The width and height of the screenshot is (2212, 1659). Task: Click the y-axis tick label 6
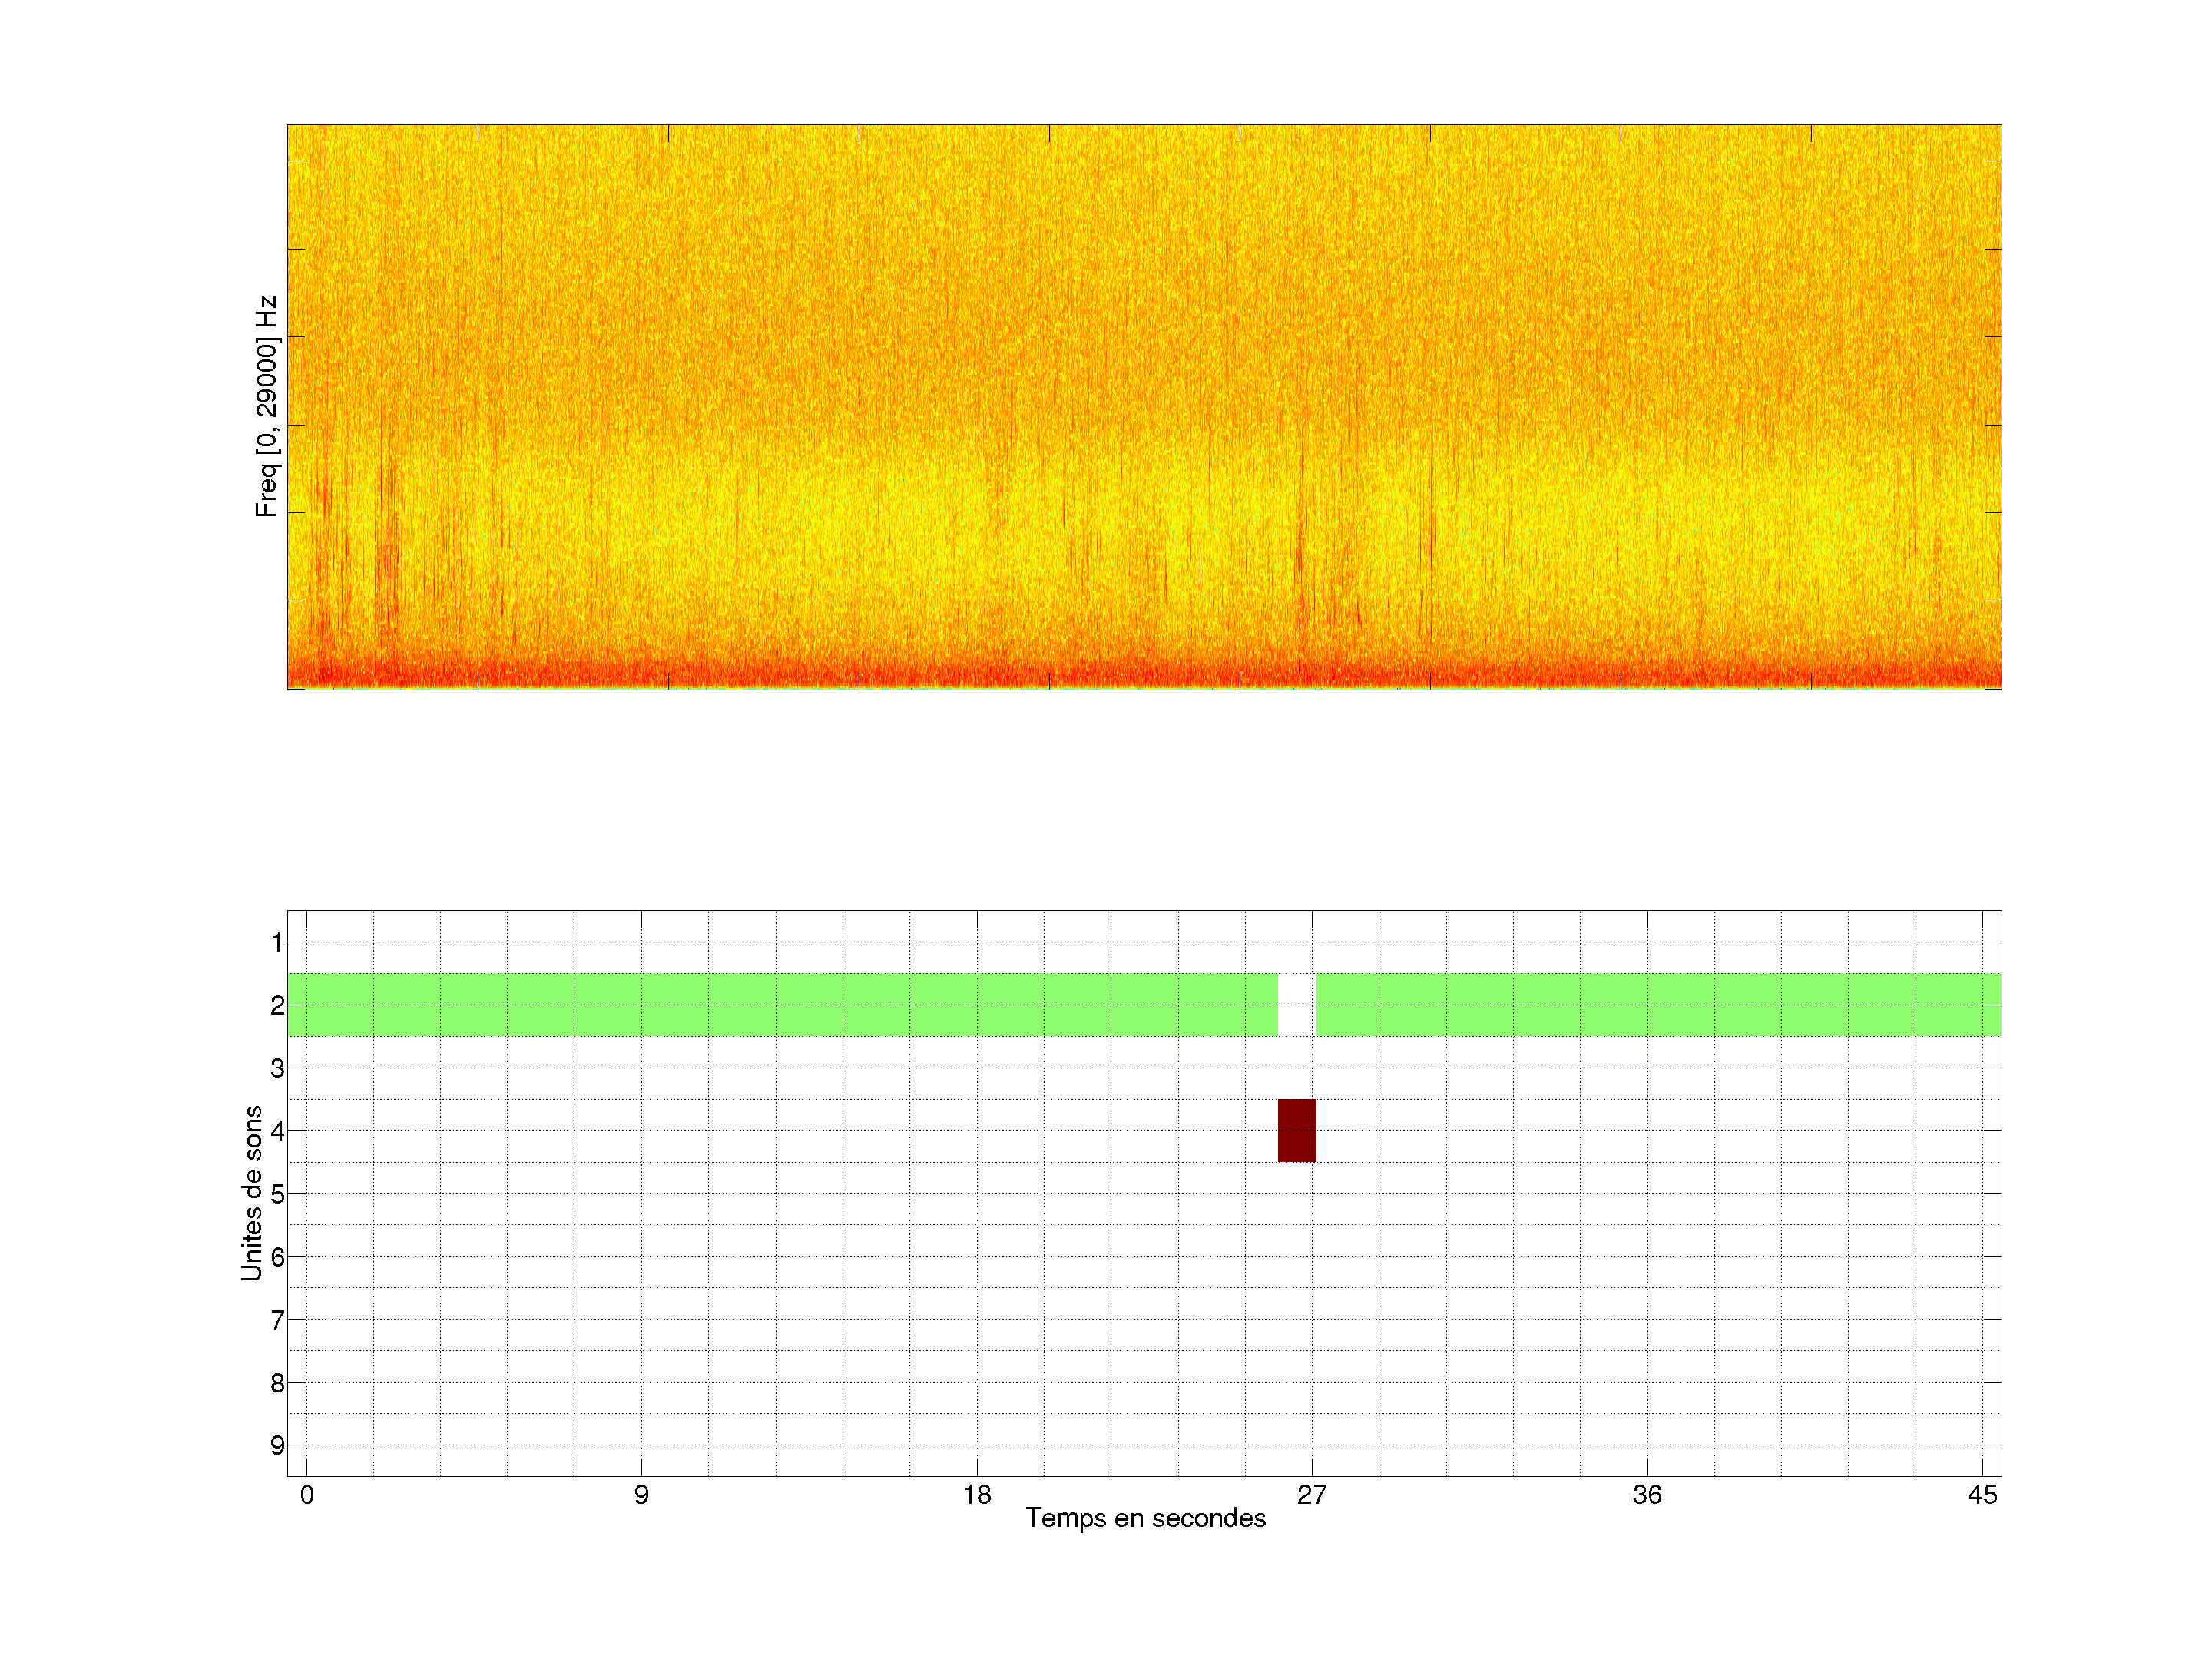pyautogui.click(x=277, y=1257)
